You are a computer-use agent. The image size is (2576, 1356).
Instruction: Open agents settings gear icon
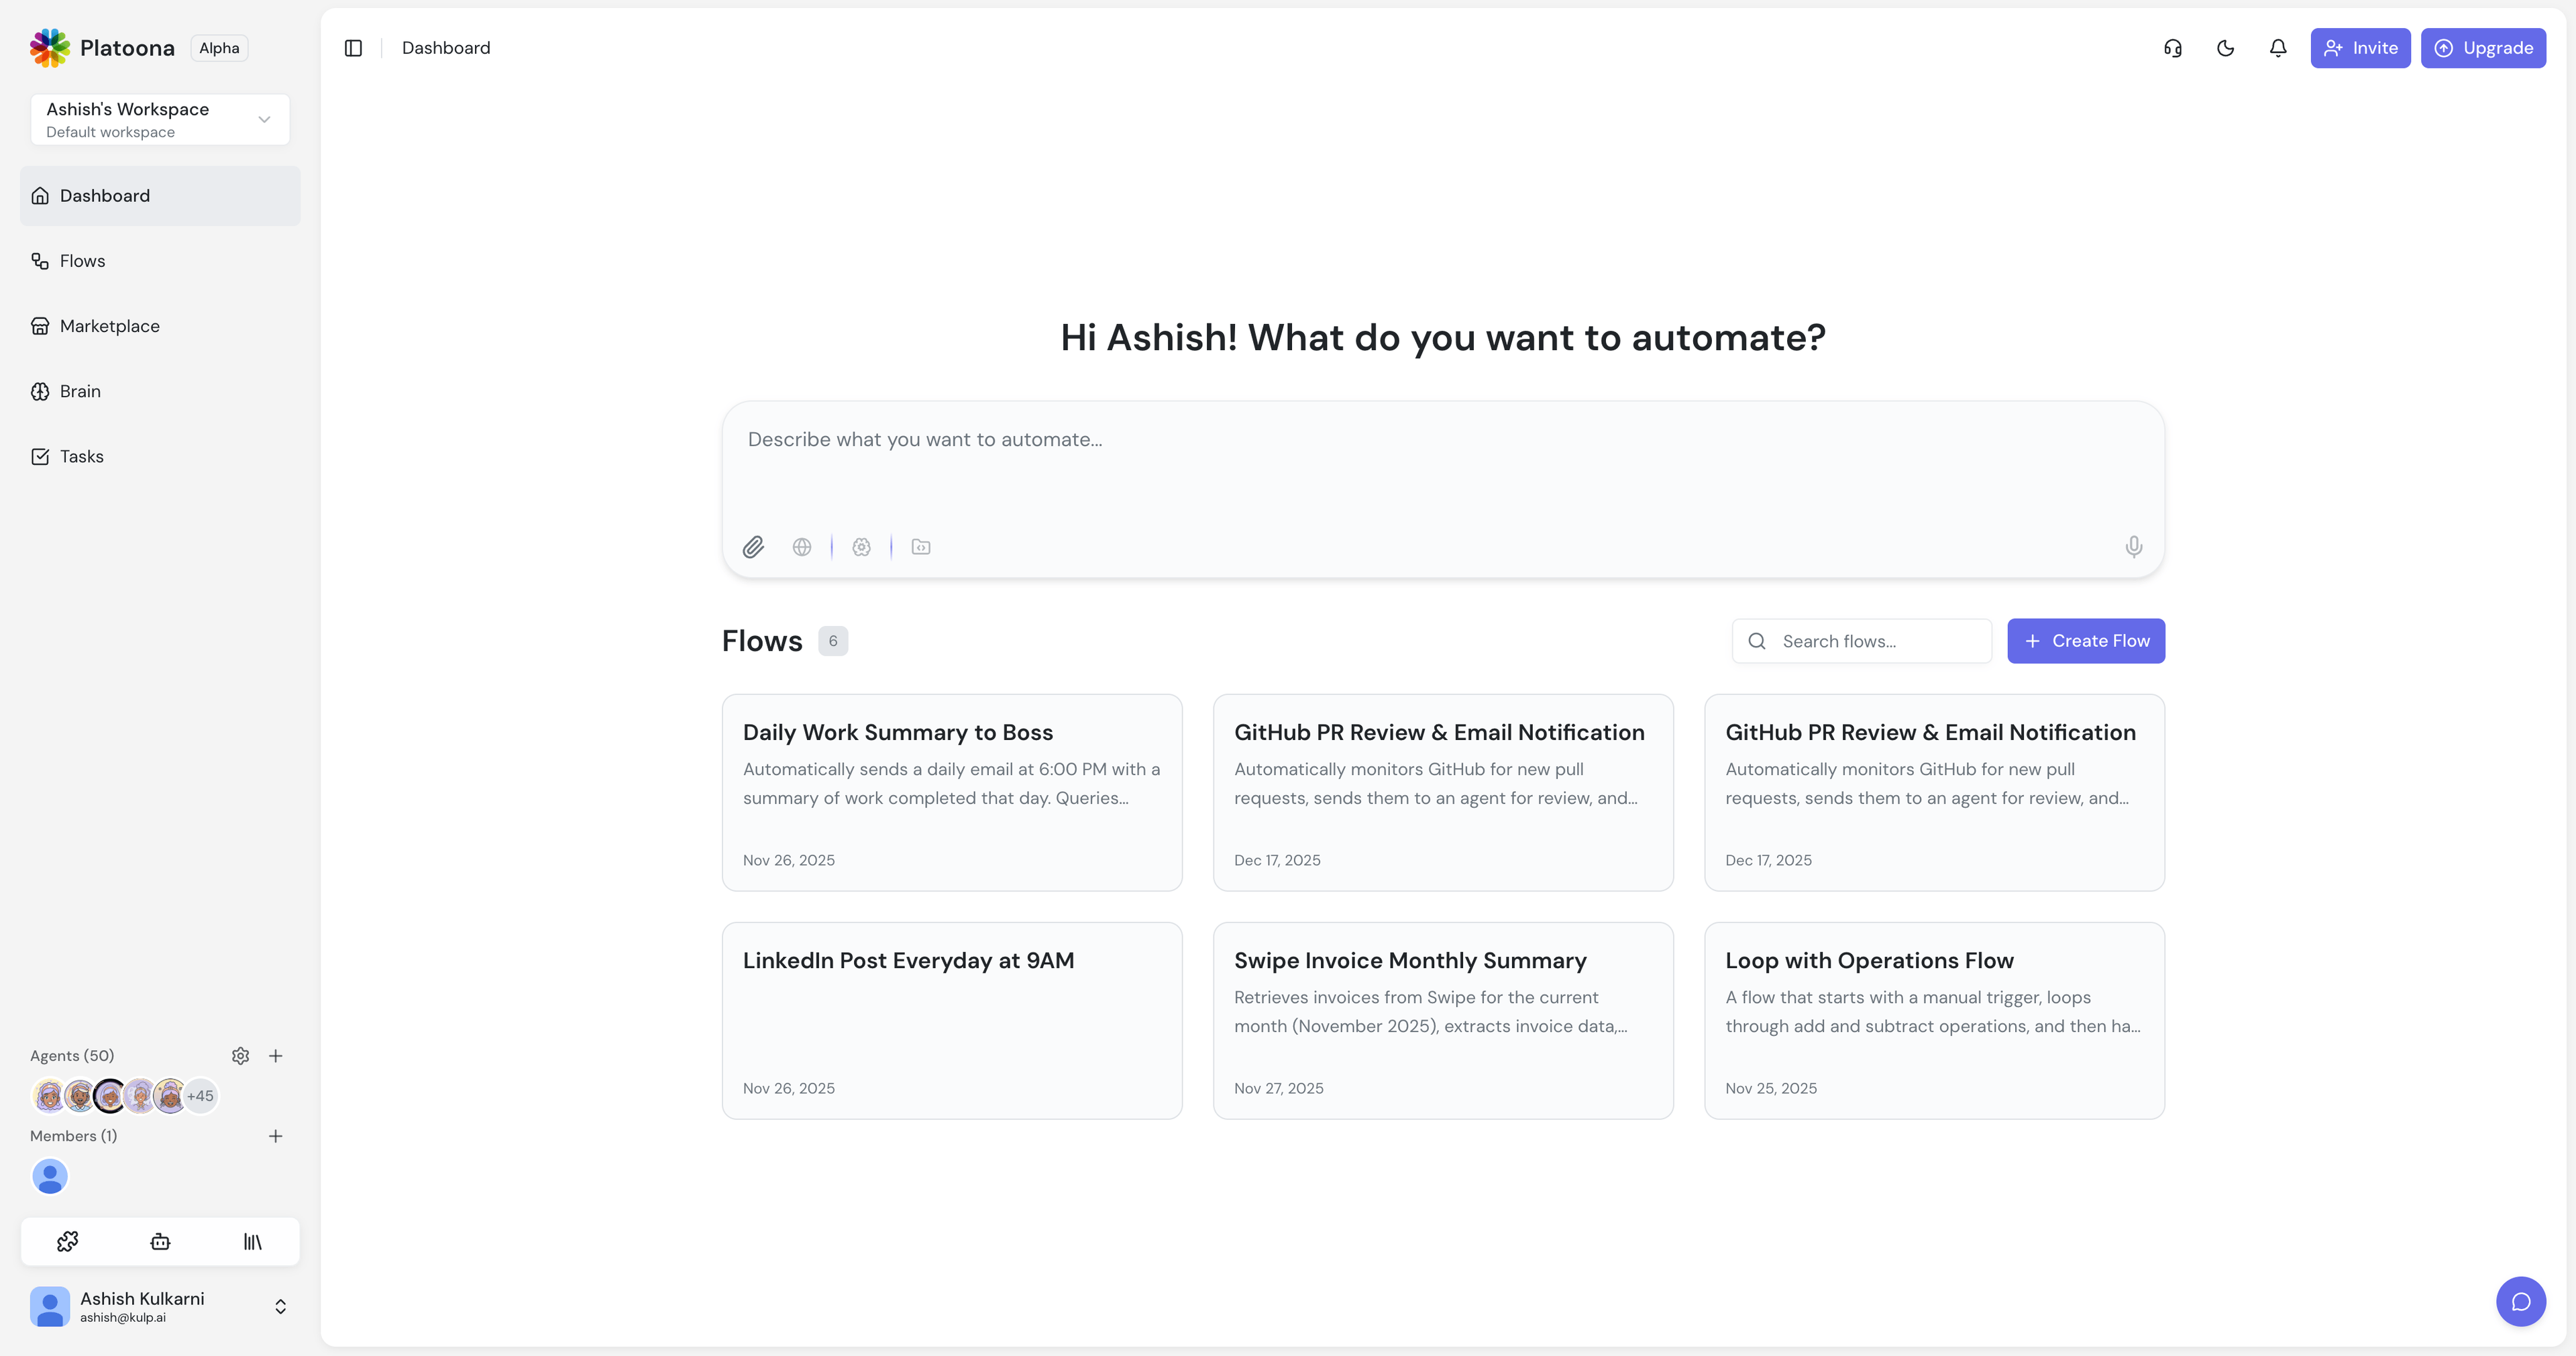240,1056
